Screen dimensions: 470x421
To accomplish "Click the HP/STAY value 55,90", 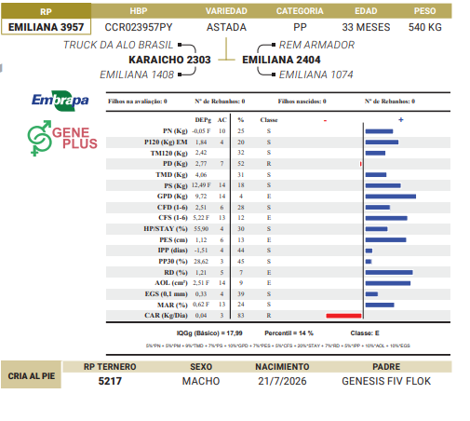I will (x=201, y=229).
